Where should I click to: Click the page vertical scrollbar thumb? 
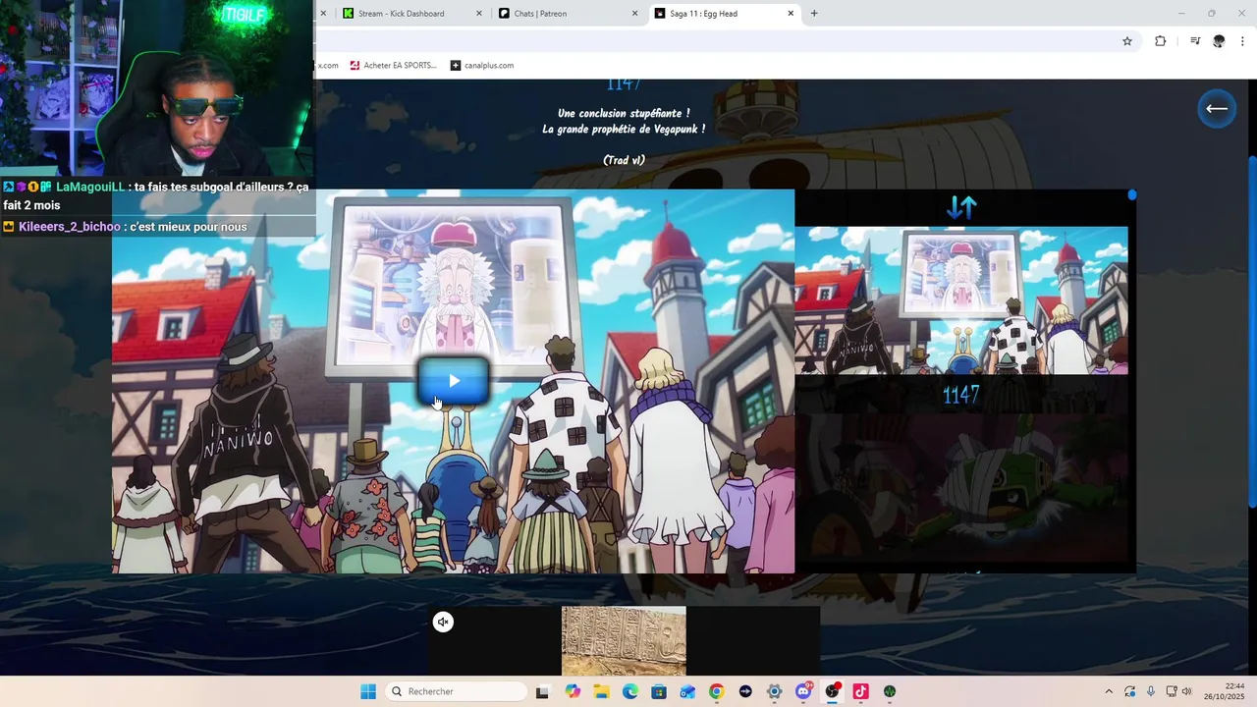coord(1252,334)
